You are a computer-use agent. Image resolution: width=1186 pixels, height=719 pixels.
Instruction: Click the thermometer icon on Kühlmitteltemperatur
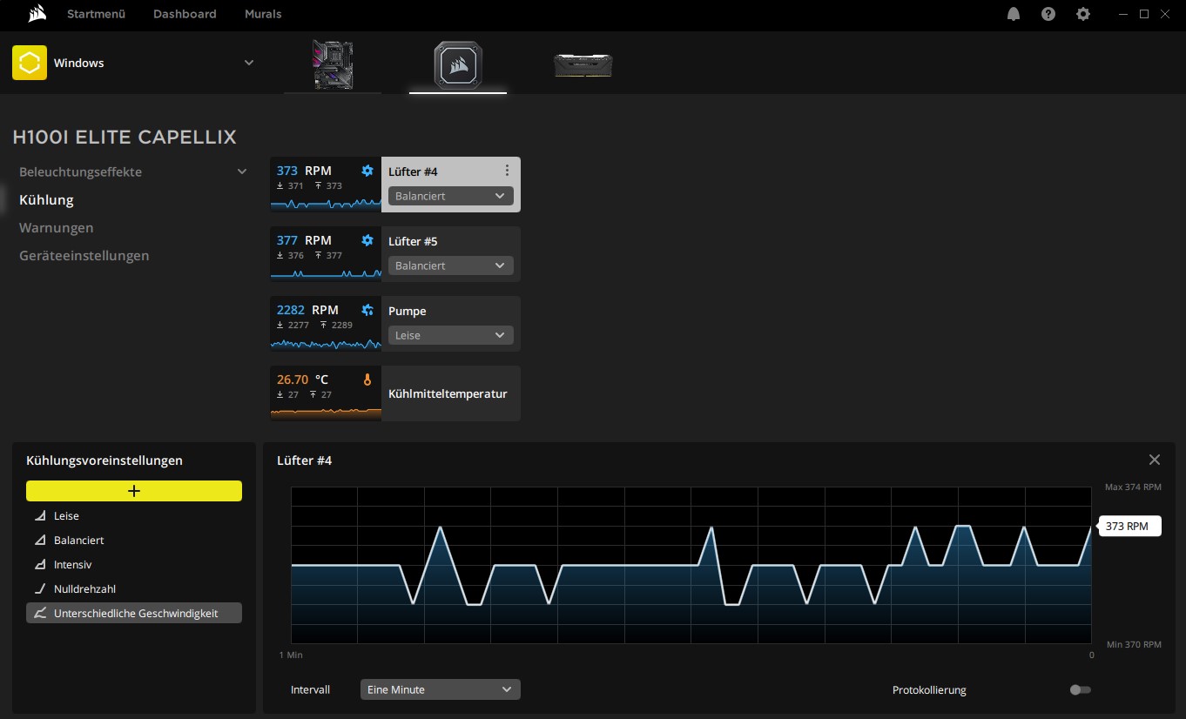pos(367,379)
